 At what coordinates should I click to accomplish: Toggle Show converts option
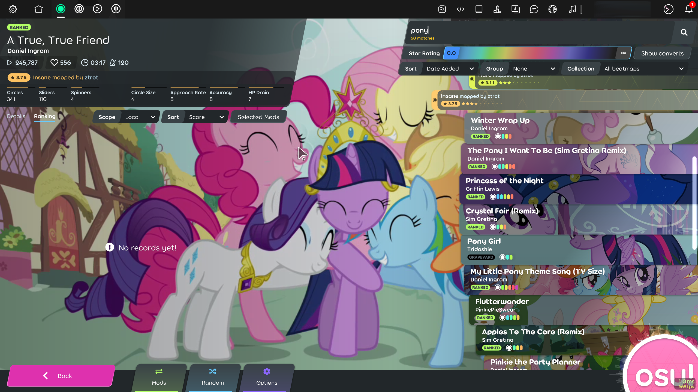click(x=662, y=53)
